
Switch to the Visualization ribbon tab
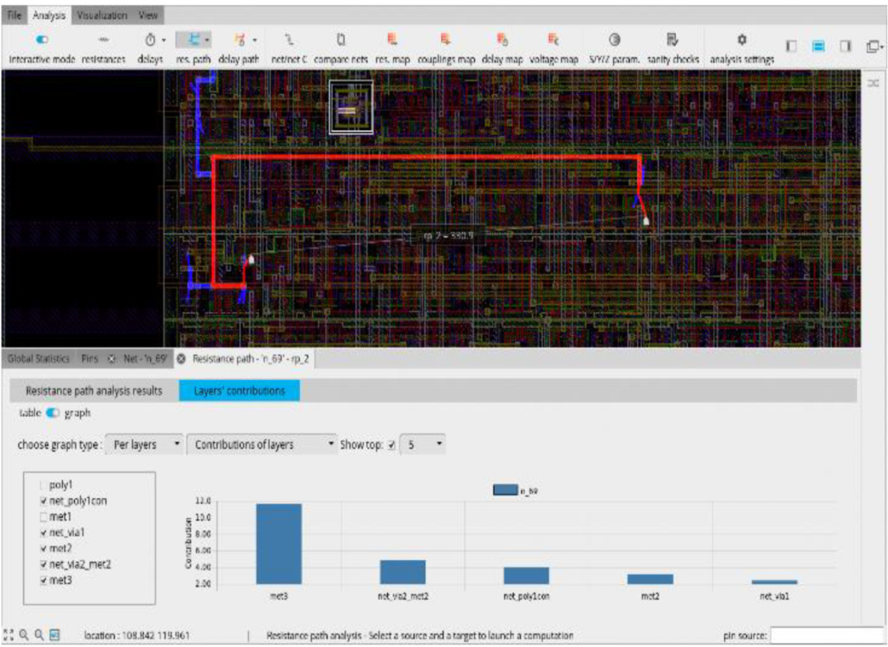pyautogui.click(x=102, y=16)
